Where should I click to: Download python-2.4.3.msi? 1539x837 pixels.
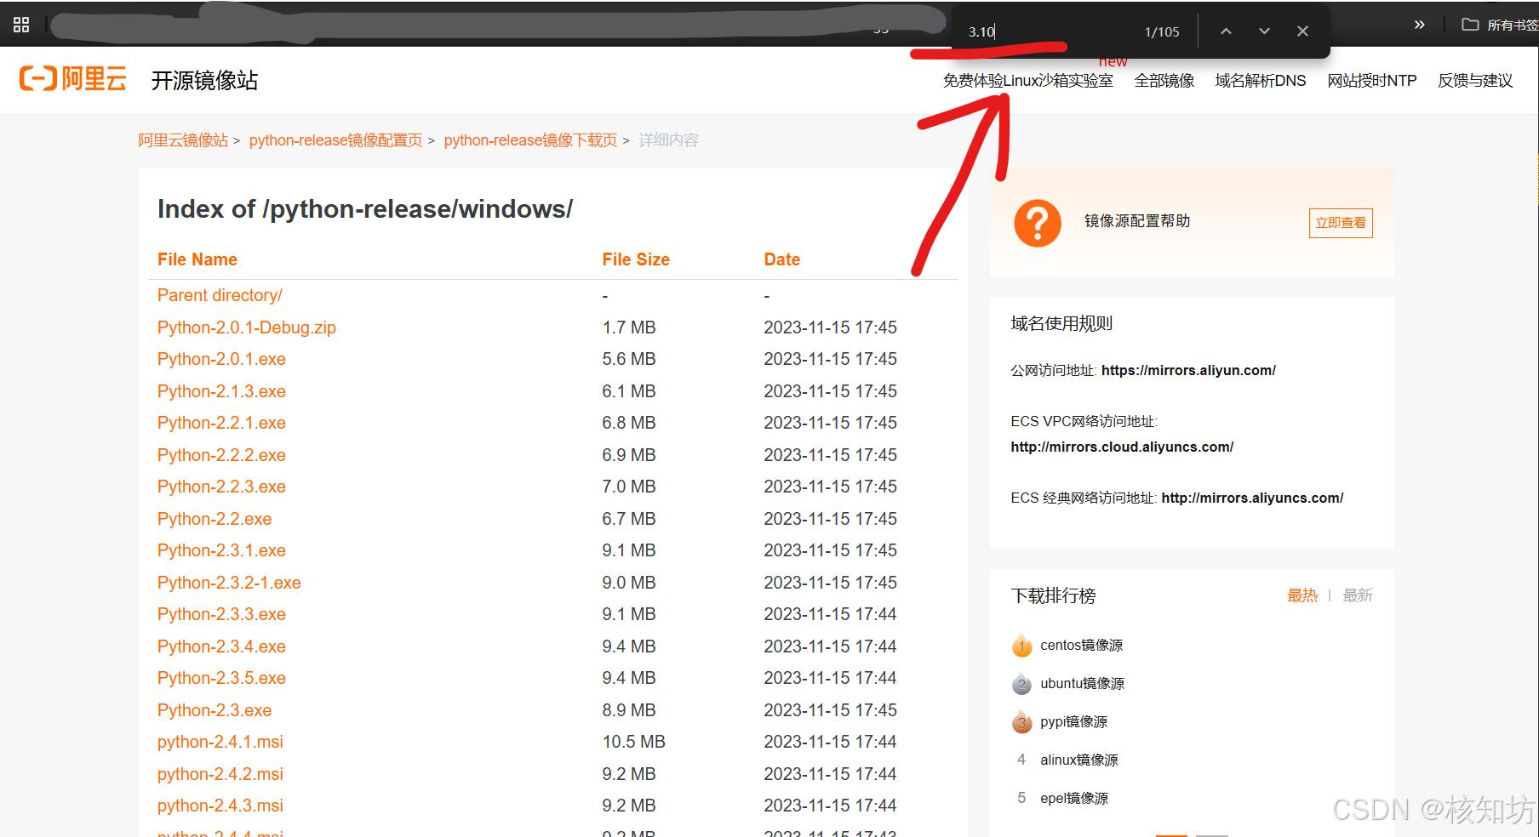click(220, 806)
